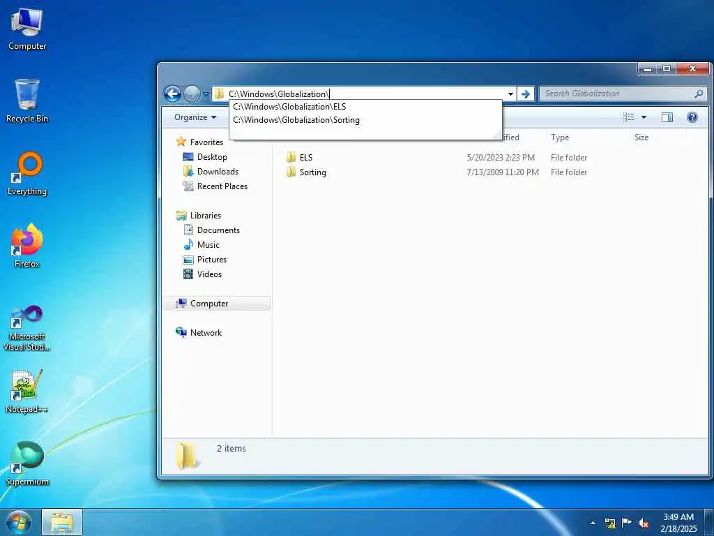Click the Go to arrow button
This screenshot has width=714, height=536.
click(x=526, y=94)
